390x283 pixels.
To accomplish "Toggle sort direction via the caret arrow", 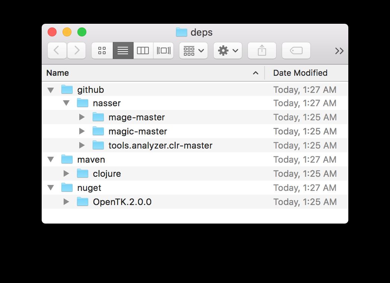I will click(x=255, y=73).
